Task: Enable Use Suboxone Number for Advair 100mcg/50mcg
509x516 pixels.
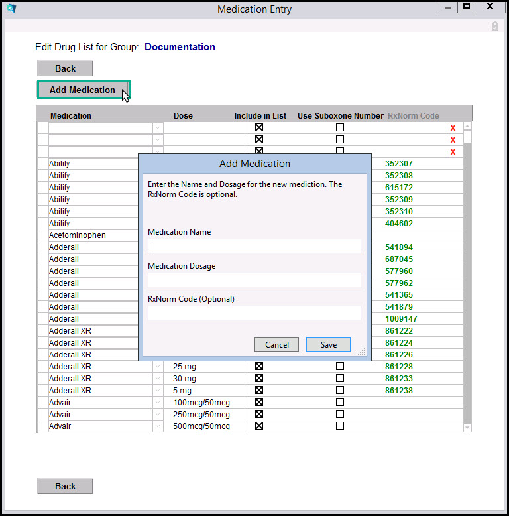Action: [x=340, y=402]
